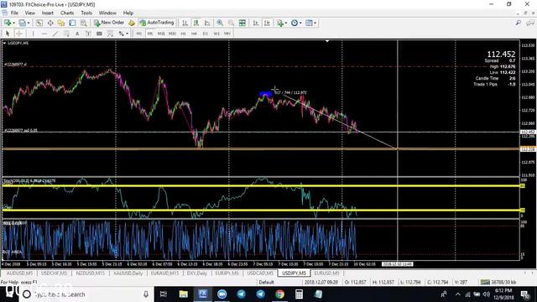Open the Indicators list icon

pyautogui.click(x=280, y=23)
